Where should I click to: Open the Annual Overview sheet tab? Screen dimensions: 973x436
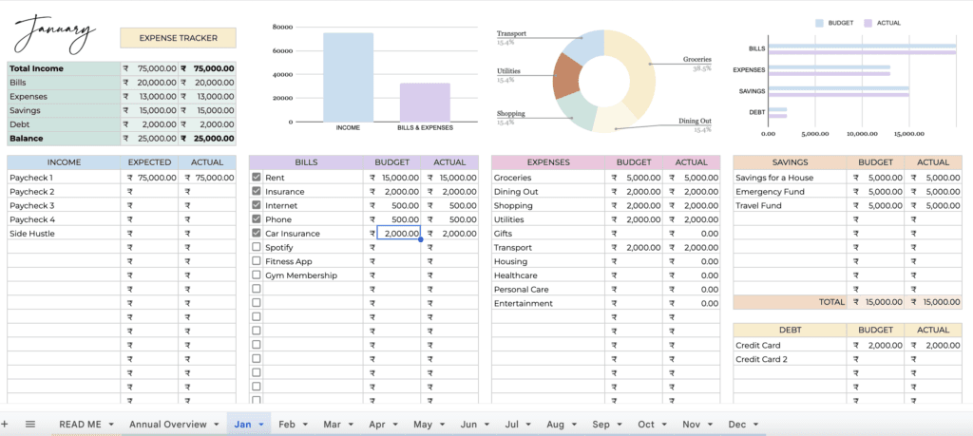point(167,425)
